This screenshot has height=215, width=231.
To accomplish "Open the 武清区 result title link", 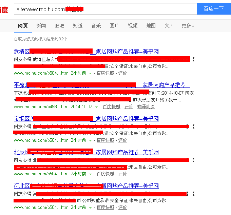I will [86, 52].
